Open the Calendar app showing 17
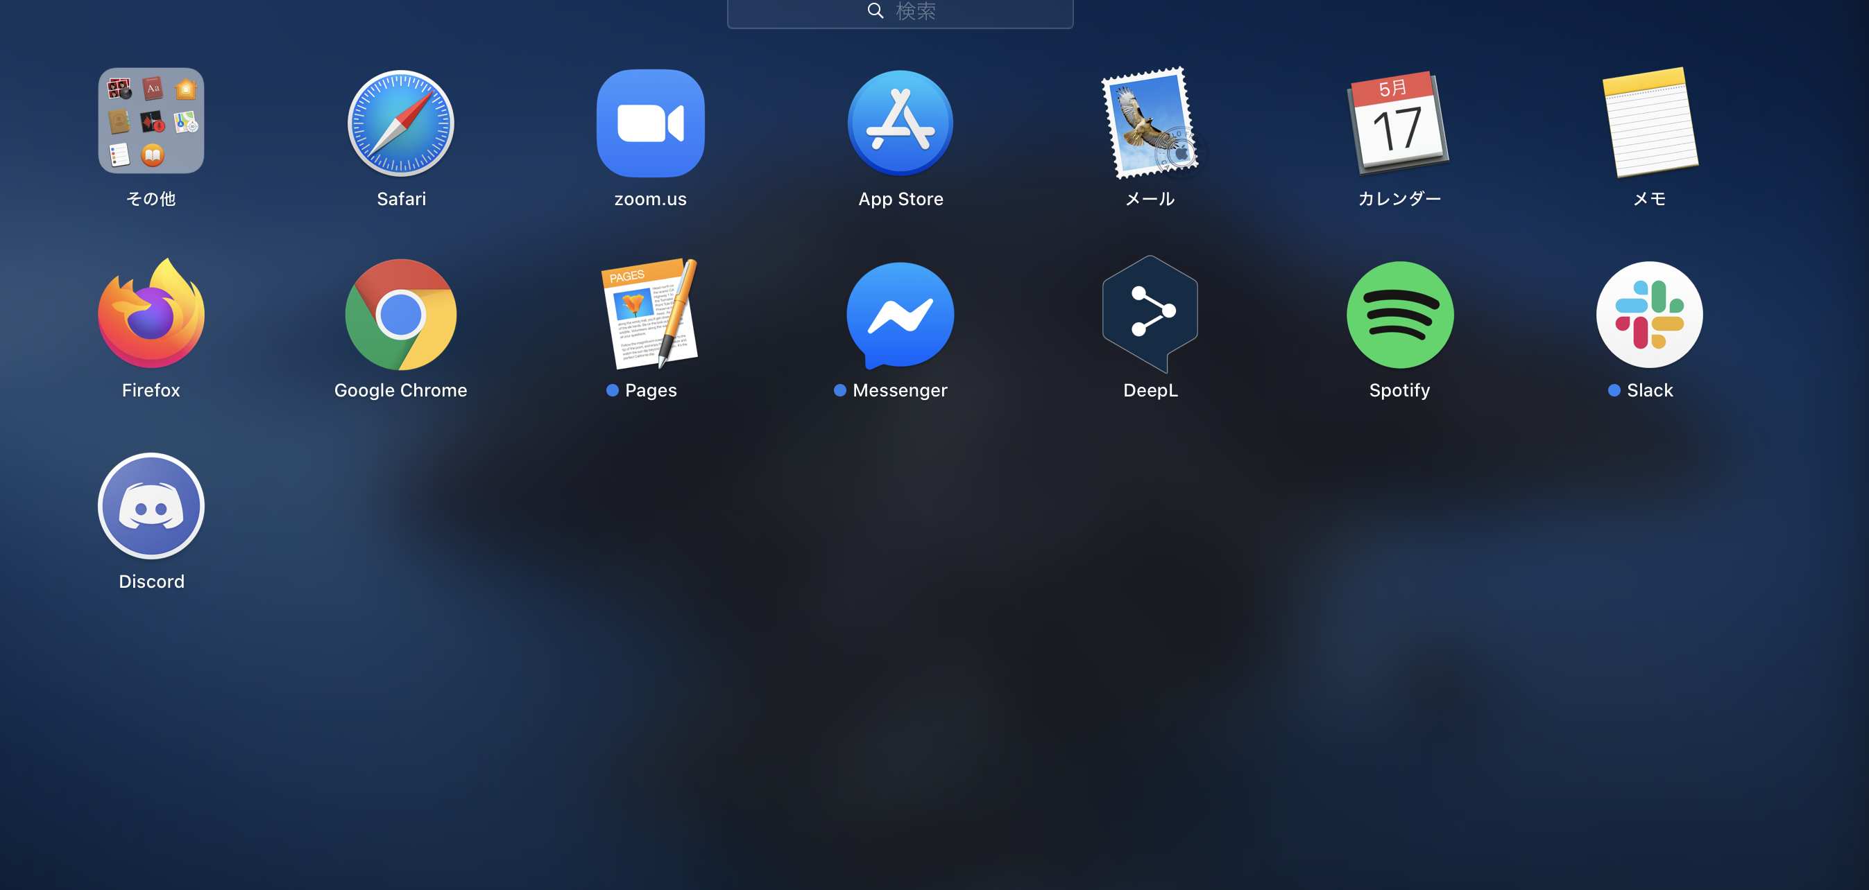This screenshot has height=890, width=1869. click(1399, 123)
